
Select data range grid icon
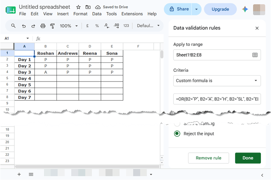(255, 55)
